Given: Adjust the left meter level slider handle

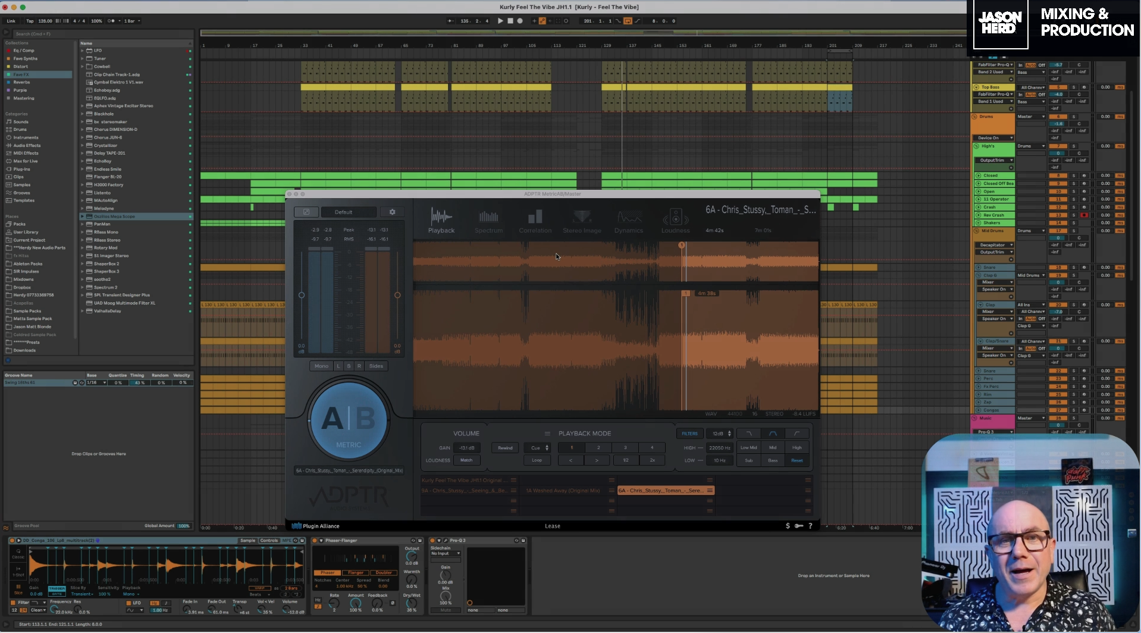Looking at the screenshot, I should click(x=302, y=295).
